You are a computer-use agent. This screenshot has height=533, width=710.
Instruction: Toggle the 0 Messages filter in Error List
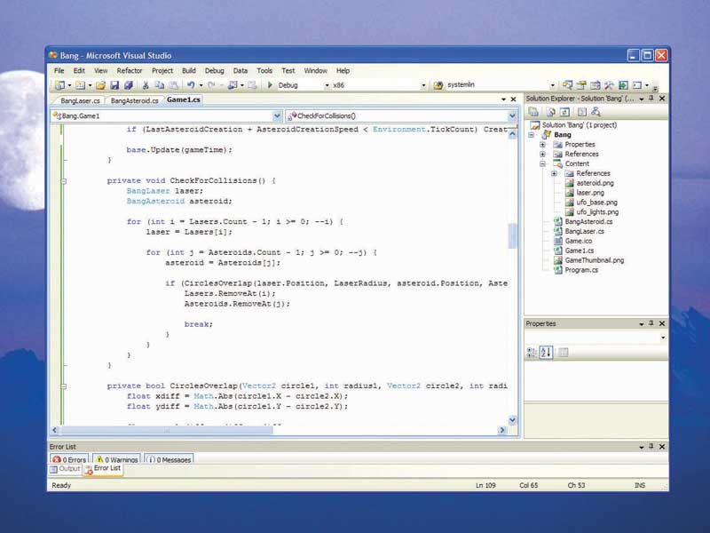point(169,459)
